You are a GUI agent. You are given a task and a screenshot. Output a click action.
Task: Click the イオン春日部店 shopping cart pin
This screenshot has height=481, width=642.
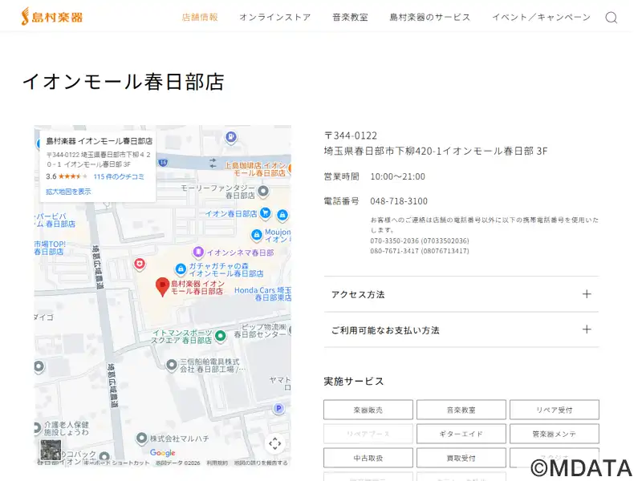[x=266, y=212]
